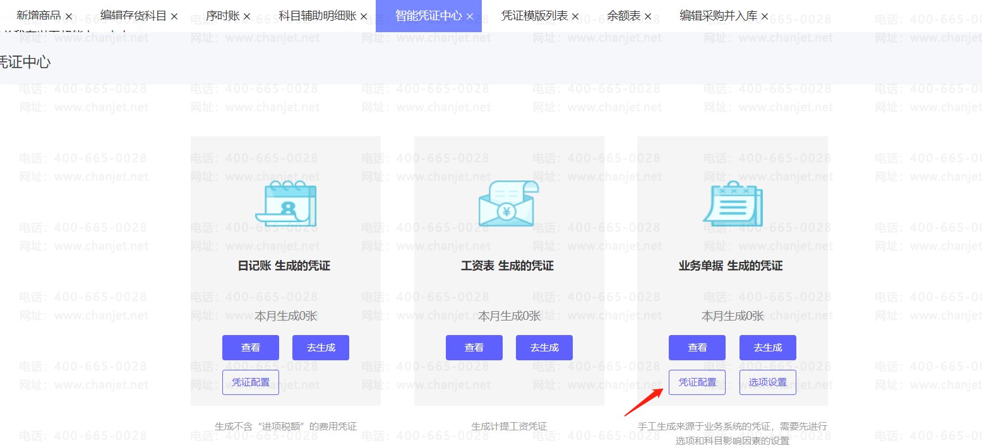Close the 序时账 tab

pyautogui.click(x=247, y=16)
